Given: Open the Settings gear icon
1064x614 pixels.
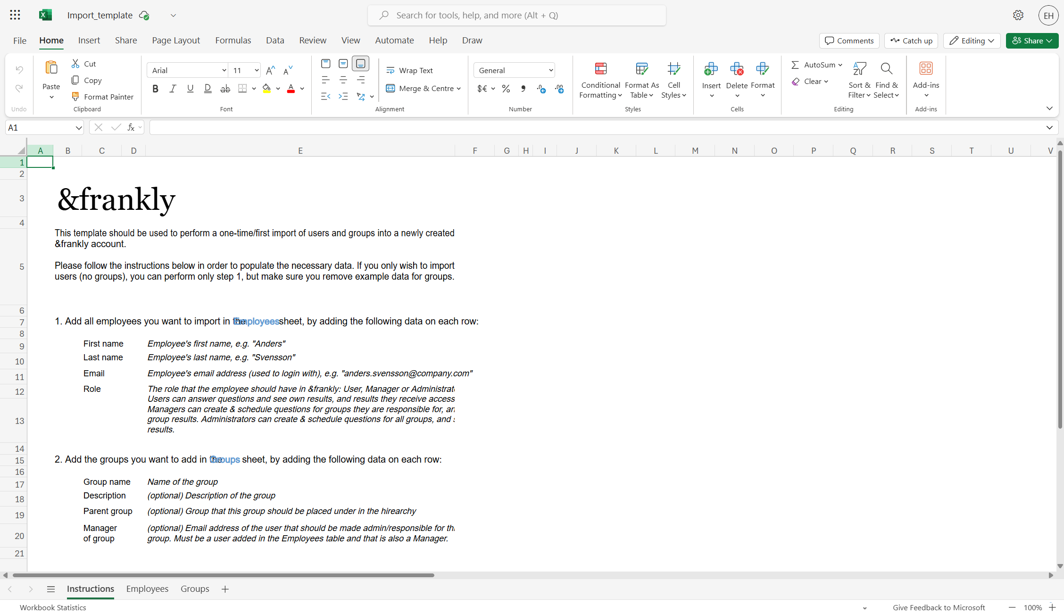Looking at the screenshot, I should (x=1018, y=15).
